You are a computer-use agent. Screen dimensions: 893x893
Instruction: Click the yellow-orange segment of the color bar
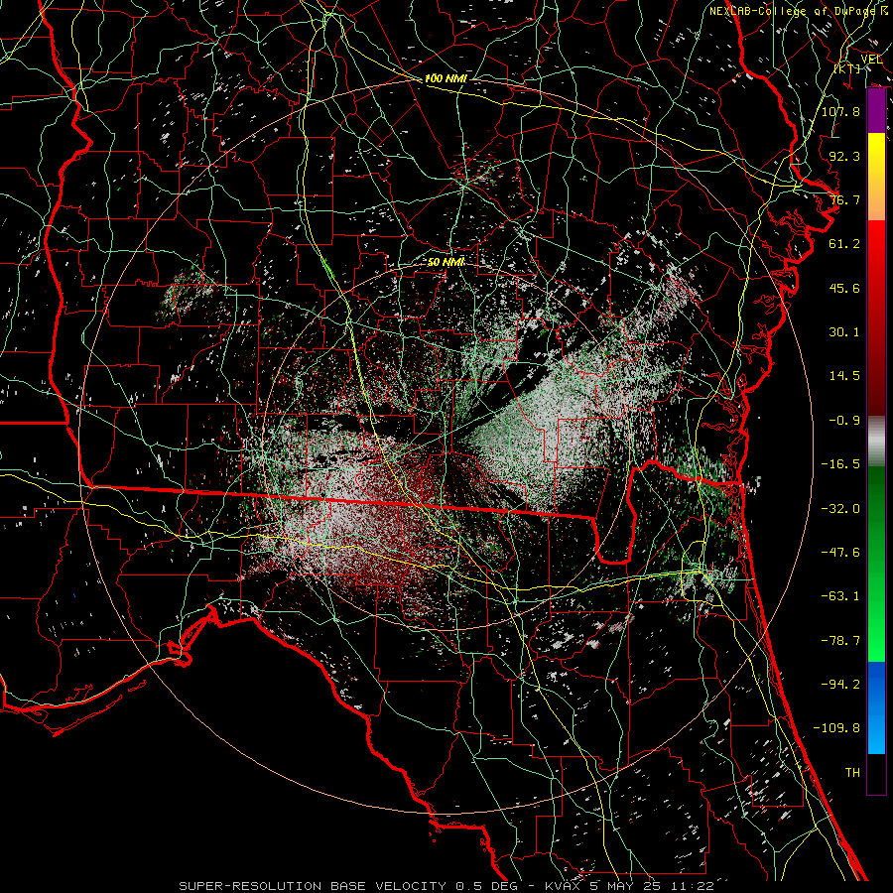point(876,177)
